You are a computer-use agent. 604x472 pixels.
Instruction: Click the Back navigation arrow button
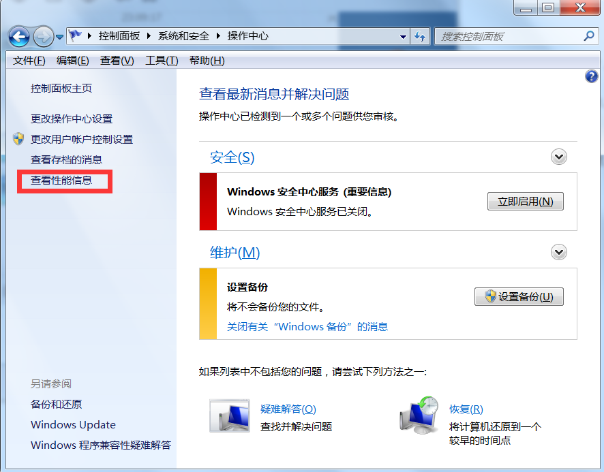(x=19, y=37)
